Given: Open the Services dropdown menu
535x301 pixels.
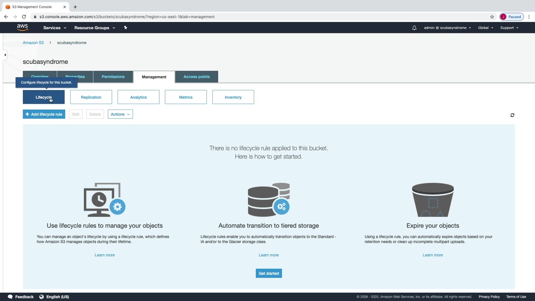Looking at the screenshot, I should pos(55,28).
